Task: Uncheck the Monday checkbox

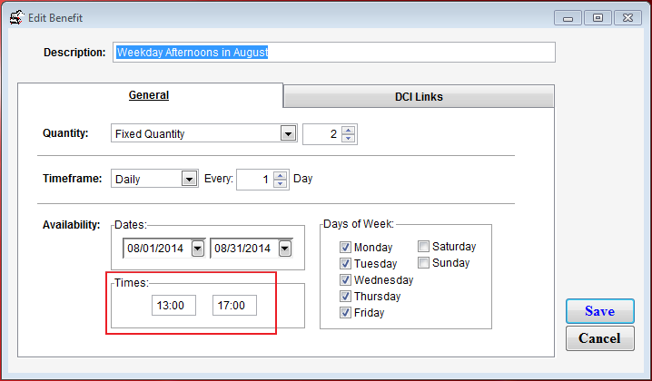Action: pos(345,248)
